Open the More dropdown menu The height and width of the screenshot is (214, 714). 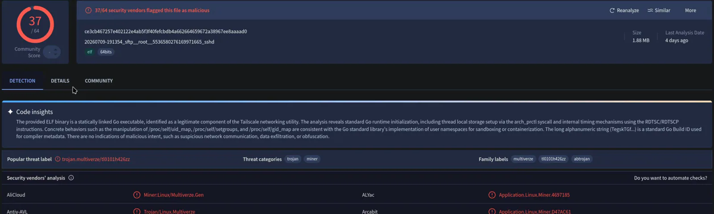(x=690, y=10)
